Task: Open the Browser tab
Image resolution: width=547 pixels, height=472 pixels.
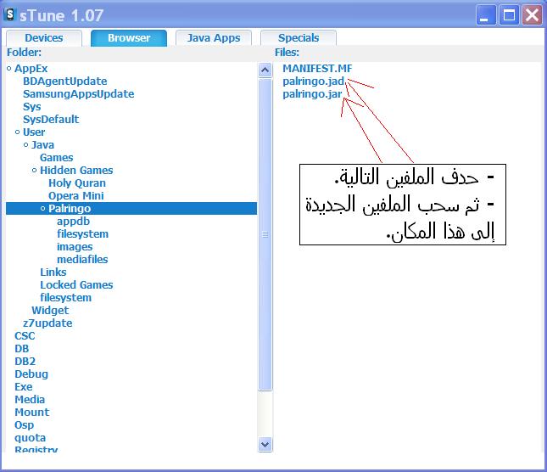Action: tap(129, 37)
